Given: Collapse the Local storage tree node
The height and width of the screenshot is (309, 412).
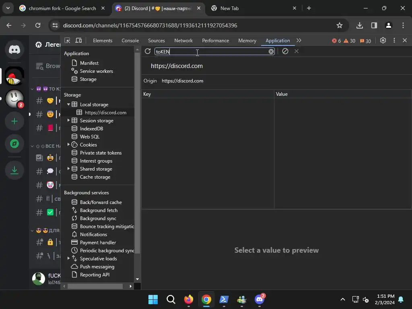Looking at the screenshot, I should [68, 105].
